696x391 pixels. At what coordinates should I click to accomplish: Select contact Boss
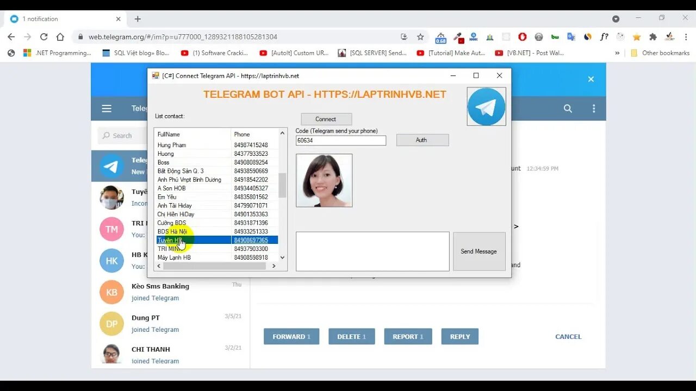click(164, 162)
